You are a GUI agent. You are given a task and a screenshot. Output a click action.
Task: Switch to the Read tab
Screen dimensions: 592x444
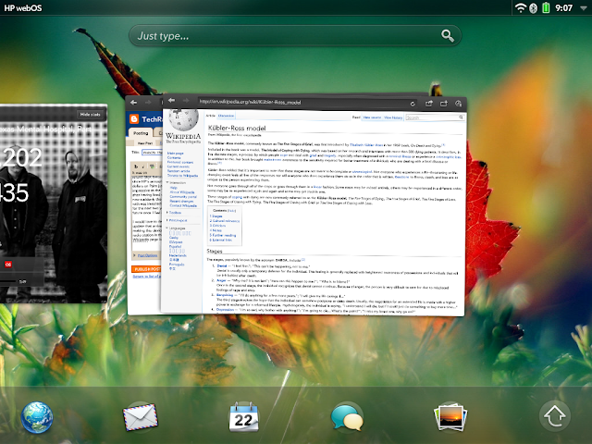click(x=356, y=117)
